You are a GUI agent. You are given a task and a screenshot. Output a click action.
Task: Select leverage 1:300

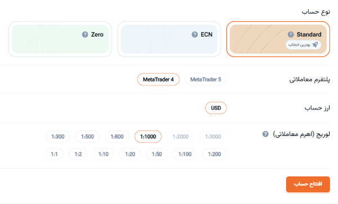pos(58,137)
